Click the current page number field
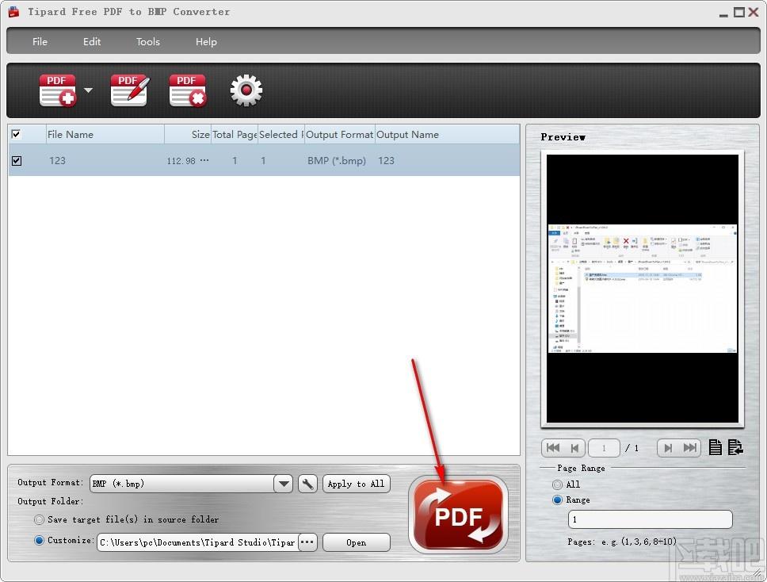 (604, 448)
